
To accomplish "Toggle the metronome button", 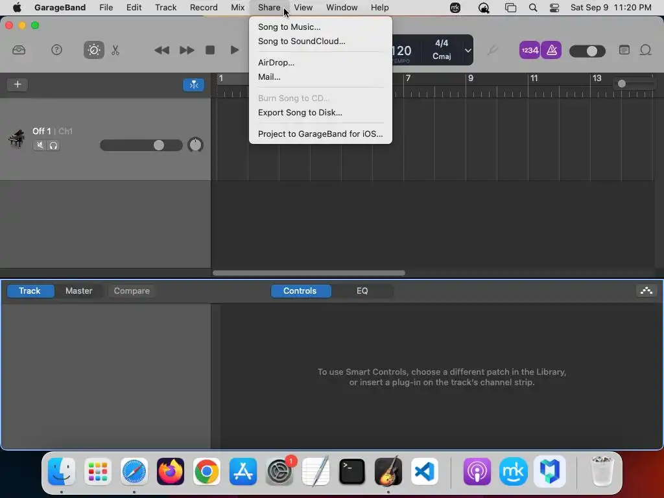I will point(551,51).
